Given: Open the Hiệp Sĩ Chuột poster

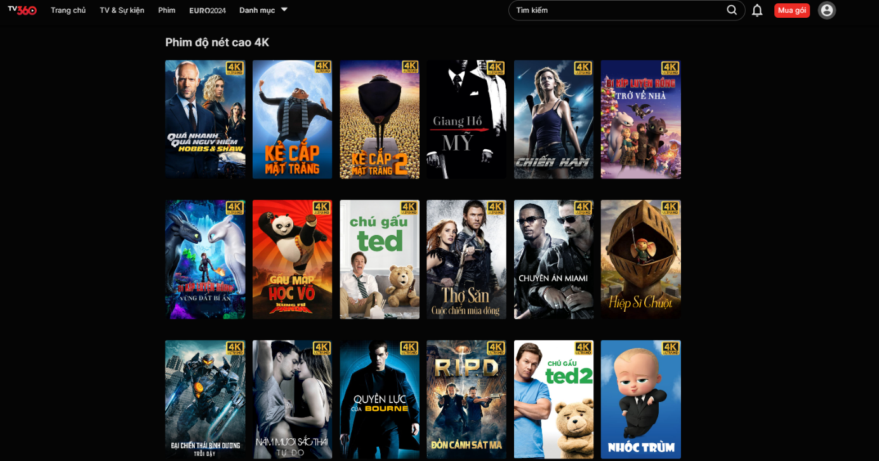Looking at the screenshot, I should tap(641, 259).
